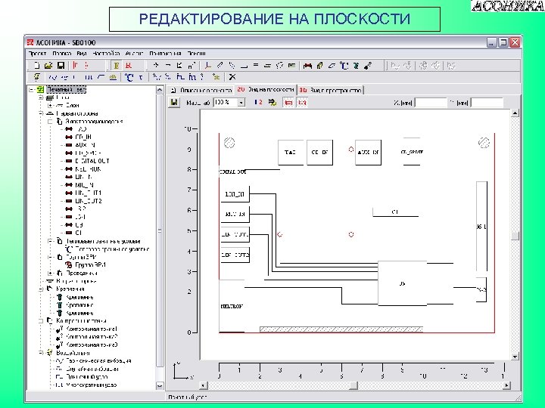The width and height of the screenshot is (545, 408).
Task: Collapse the Тепловые граничные условия node
Action: point(50,241)
